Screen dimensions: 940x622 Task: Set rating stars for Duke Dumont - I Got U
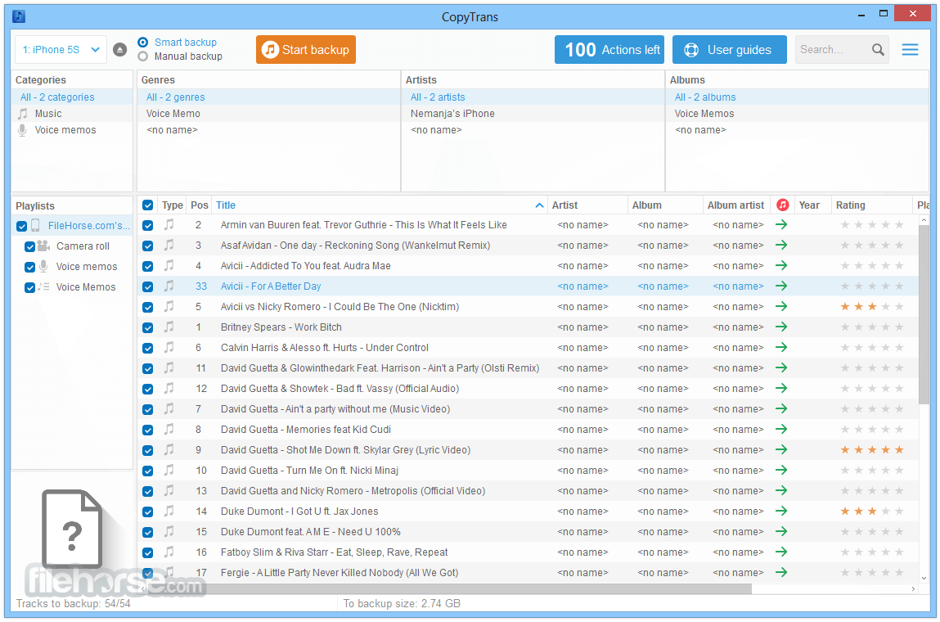(x=871, y=511)
